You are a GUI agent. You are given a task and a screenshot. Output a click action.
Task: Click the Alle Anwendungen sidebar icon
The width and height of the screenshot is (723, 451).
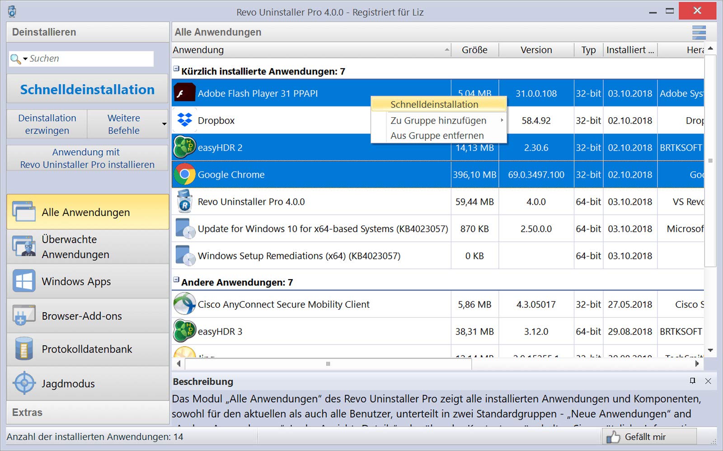[24, 212]
